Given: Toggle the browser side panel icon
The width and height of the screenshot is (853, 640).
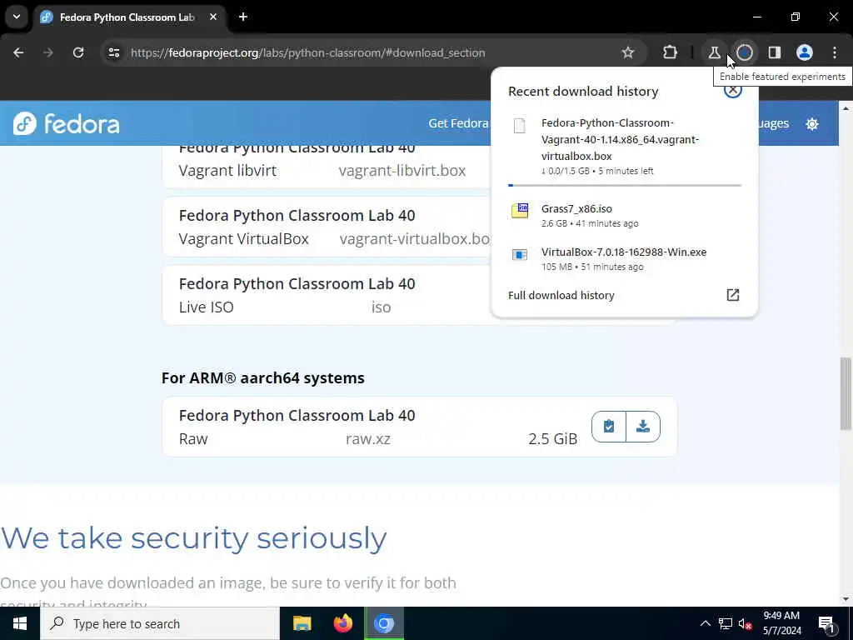Looking at the screenshot, I should (x=774, y=52).
